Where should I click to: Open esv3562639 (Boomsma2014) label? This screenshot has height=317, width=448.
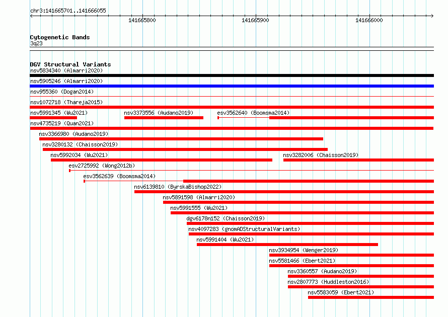(119, 176)
